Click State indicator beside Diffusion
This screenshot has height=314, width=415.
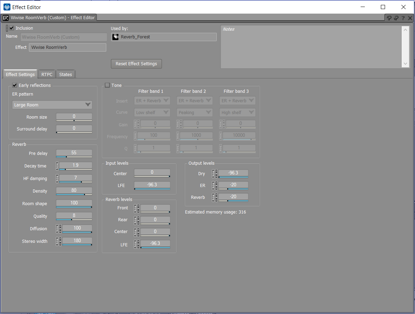pyautogui.click(x=60, y=229)
